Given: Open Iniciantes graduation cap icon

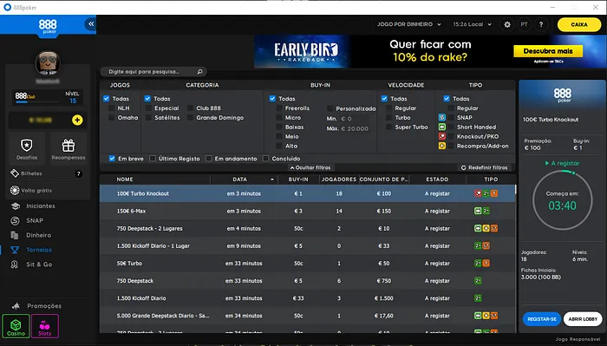Looking at the screenshot, I should (x=16, y=206).
